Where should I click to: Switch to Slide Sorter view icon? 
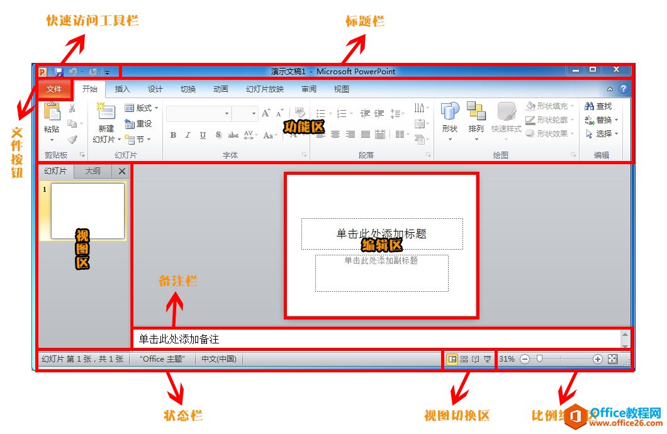(x=464, y=359)
